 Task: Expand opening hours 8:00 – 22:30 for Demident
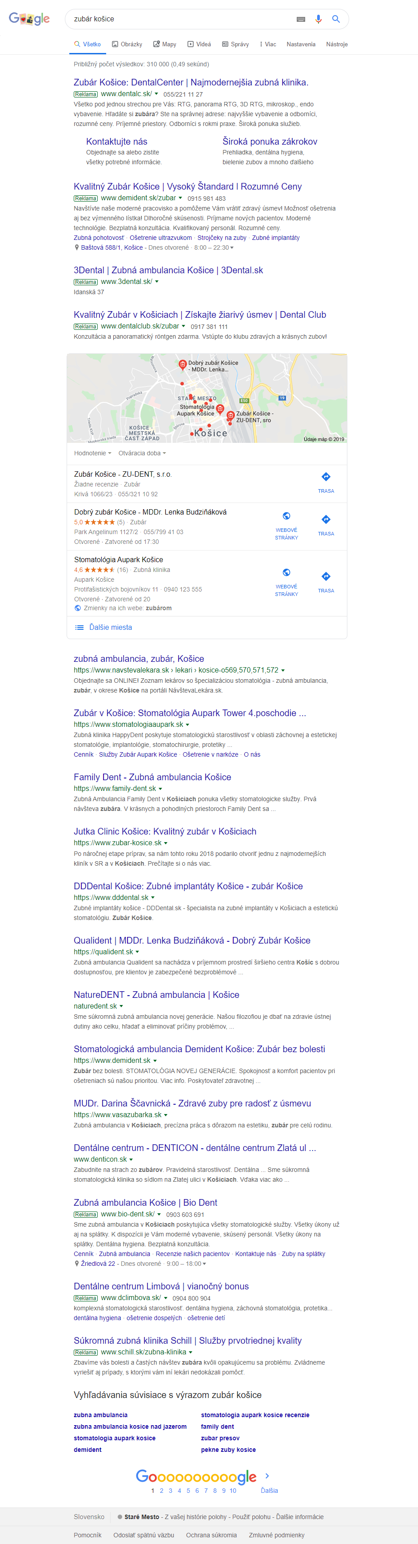(x=214, y=247)
